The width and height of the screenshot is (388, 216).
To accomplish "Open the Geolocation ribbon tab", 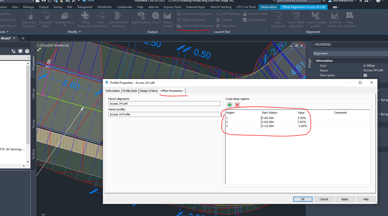I will 269,7.
